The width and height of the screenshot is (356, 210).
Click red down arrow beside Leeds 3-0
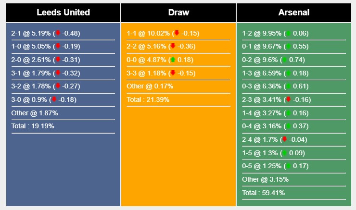54,99
